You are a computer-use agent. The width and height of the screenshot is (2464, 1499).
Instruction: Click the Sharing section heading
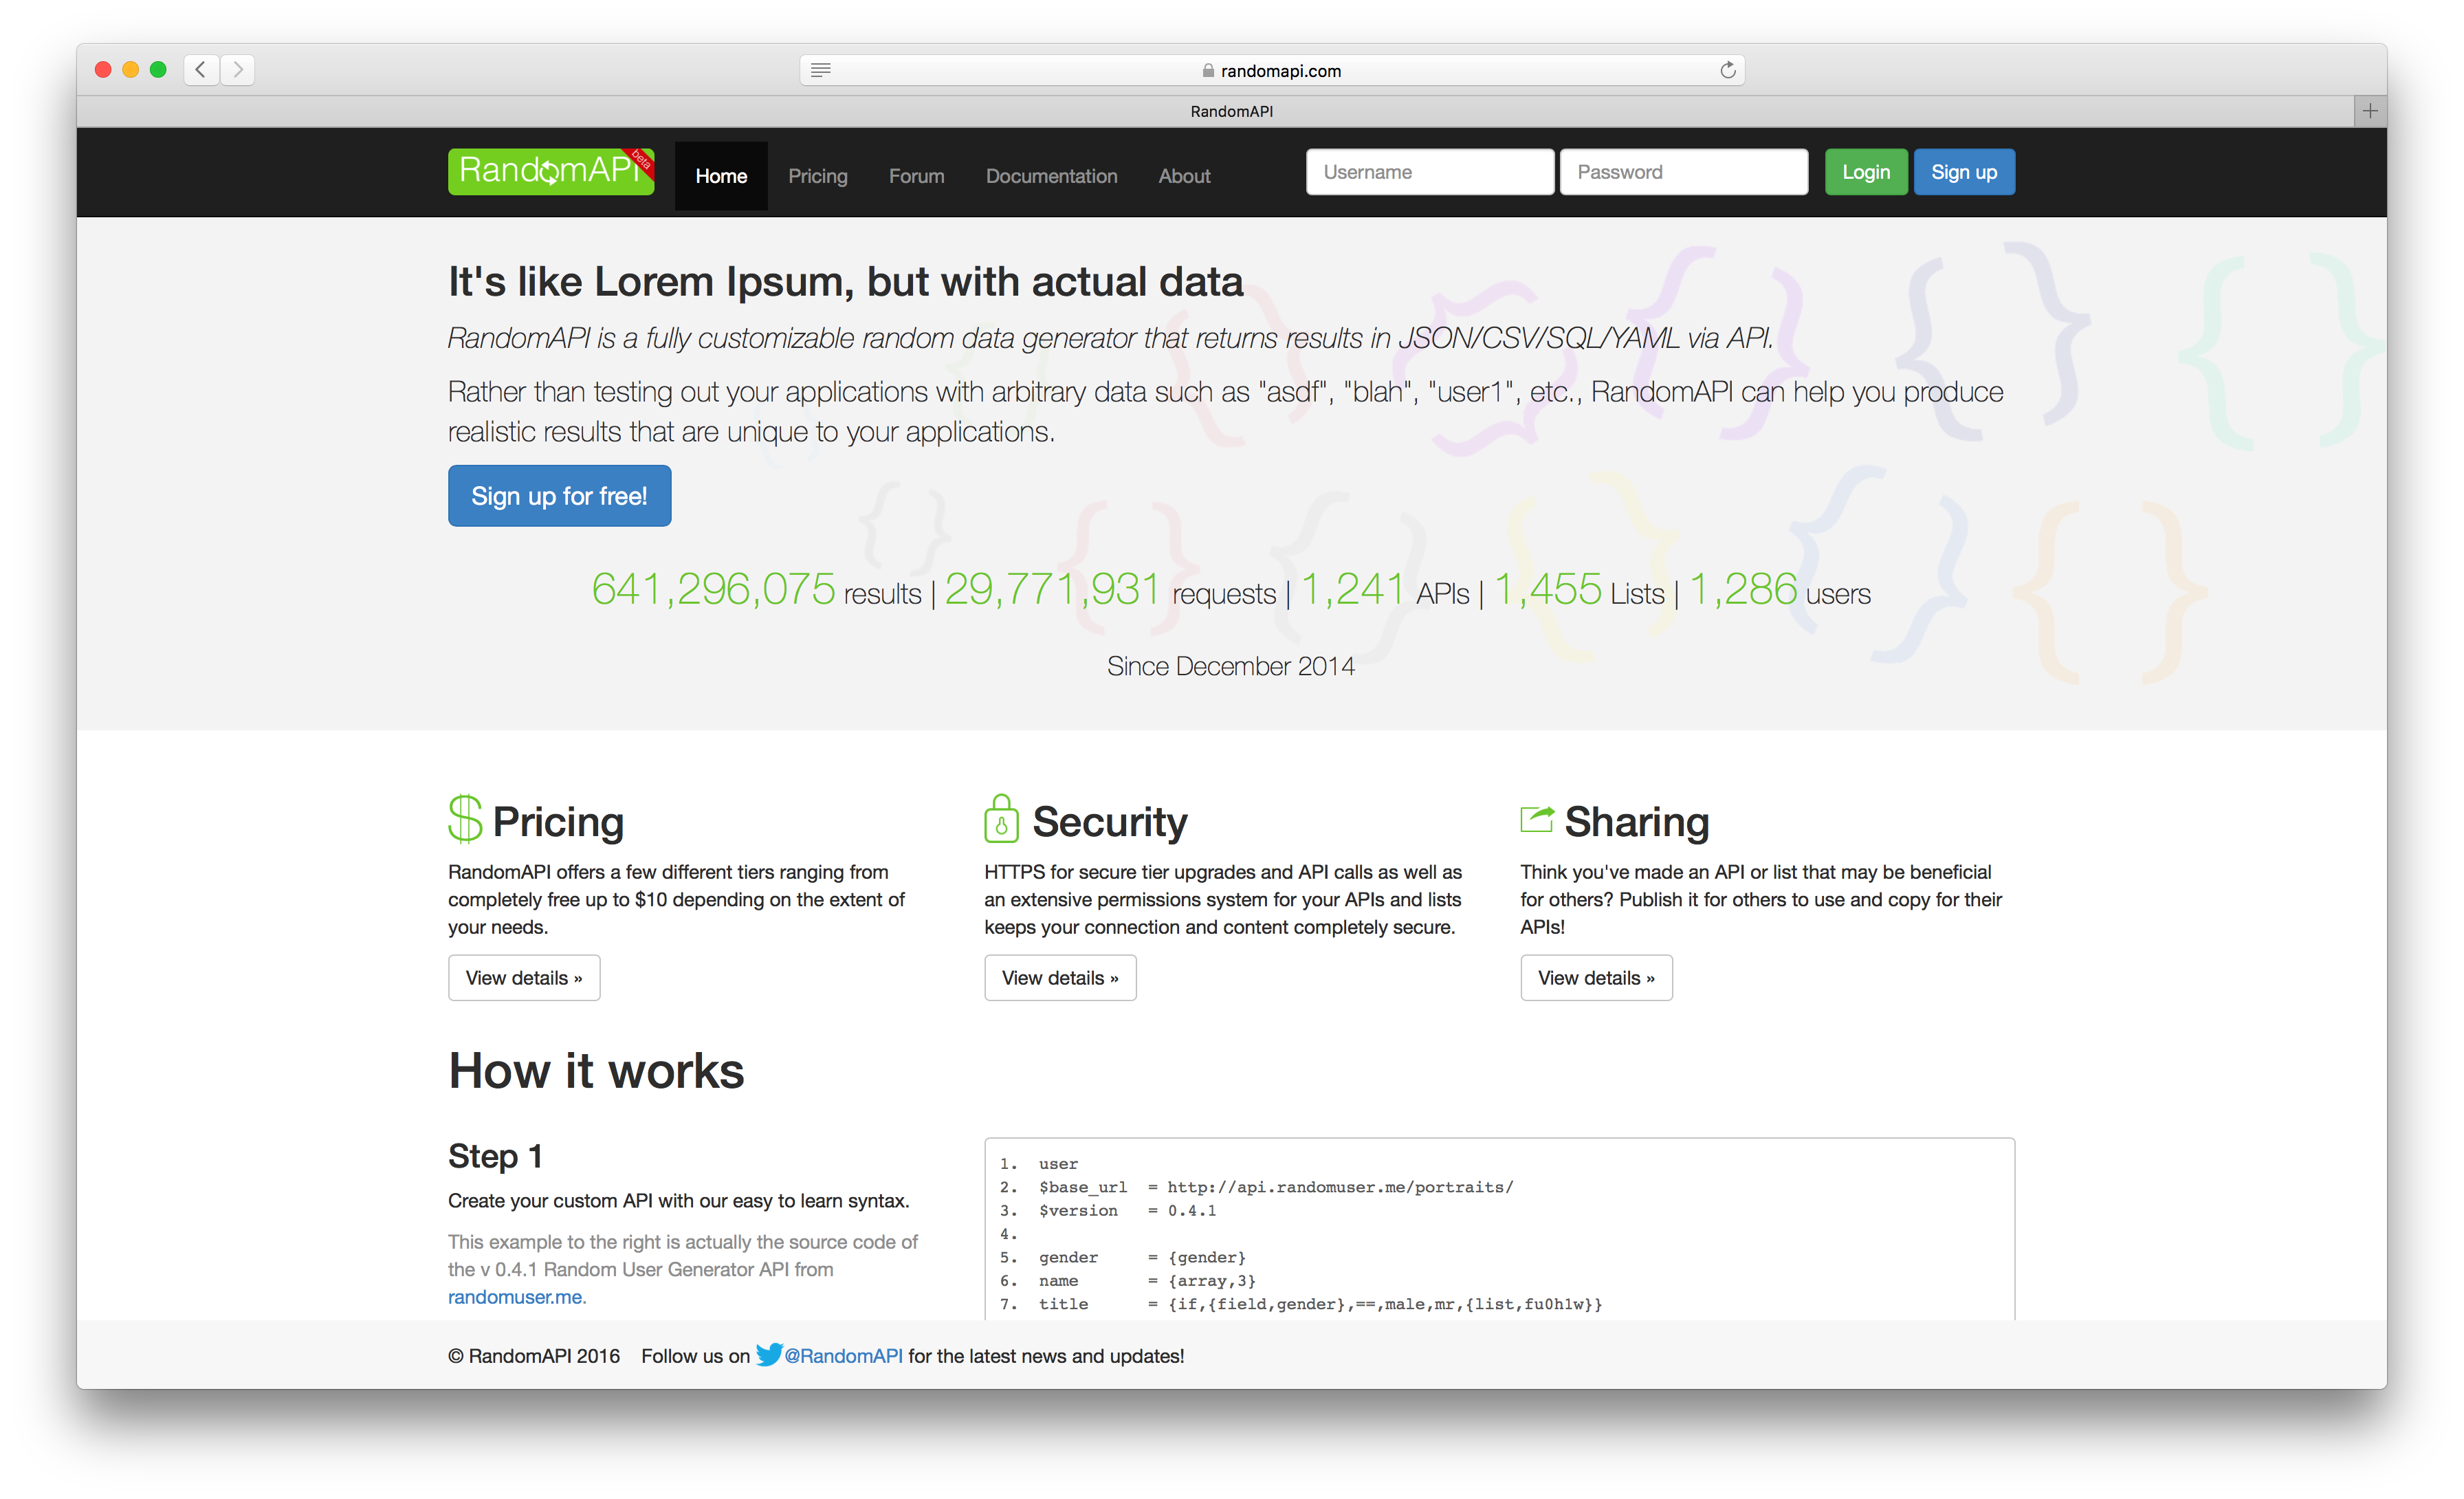point(1637,821)
